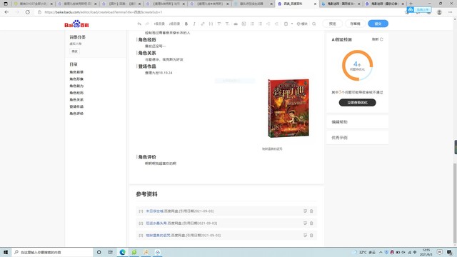Open the table dropdown arrow
This screenshot has width=457, height=257.
pyautogui.click(x=292, y=24)
